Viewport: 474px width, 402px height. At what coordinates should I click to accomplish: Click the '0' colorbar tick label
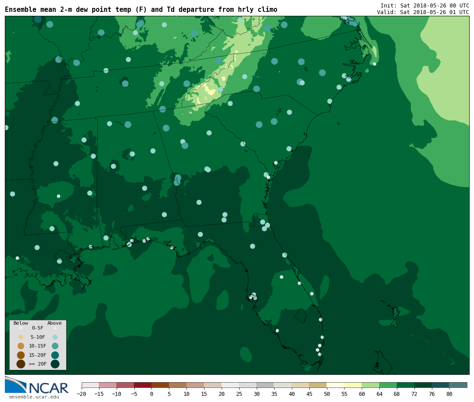(152, 394)
